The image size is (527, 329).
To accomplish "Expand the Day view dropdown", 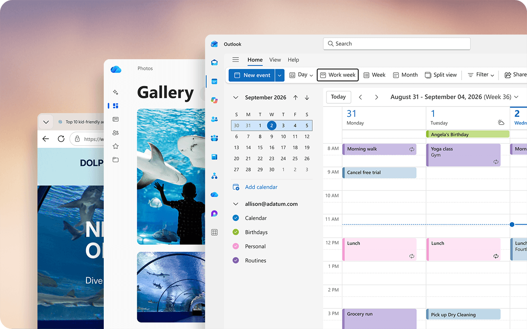I will pyautogui.click(x=311, y=75).
